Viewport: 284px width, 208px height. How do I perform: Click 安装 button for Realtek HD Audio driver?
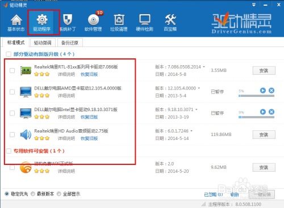[x=264, y=135]
